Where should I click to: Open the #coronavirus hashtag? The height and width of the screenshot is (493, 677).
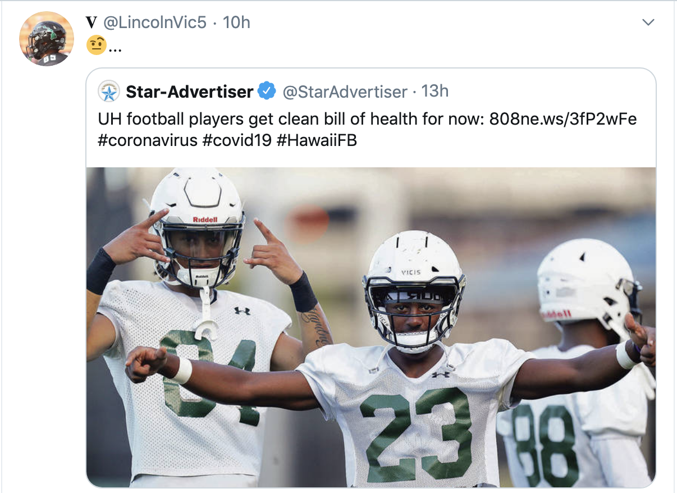148,140
